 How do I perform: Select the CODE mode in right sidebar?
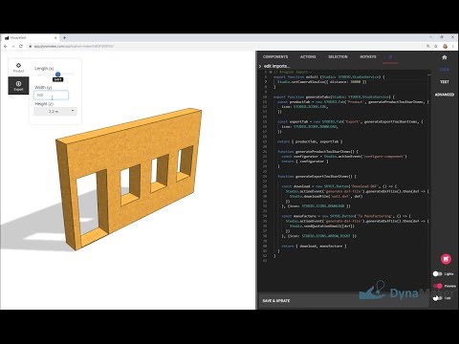coord(445,69)
